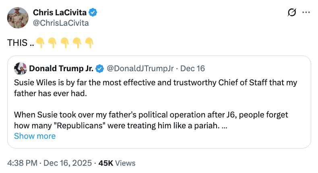Open the Grok explain icon

290,13
